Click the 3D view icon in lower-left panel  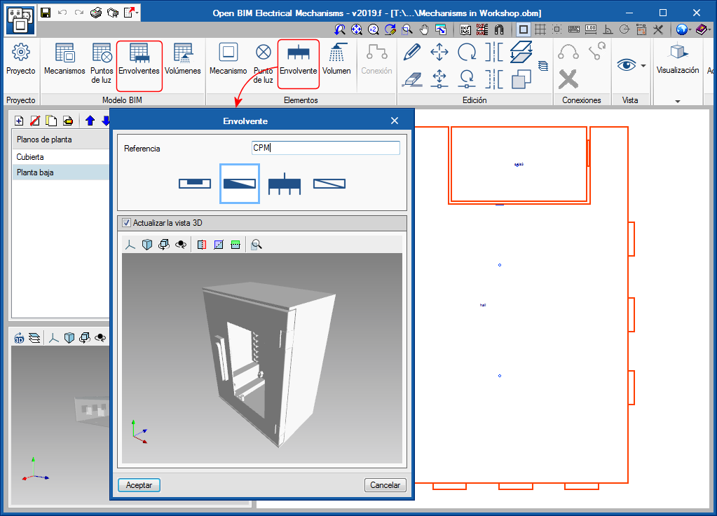(19, 338)
